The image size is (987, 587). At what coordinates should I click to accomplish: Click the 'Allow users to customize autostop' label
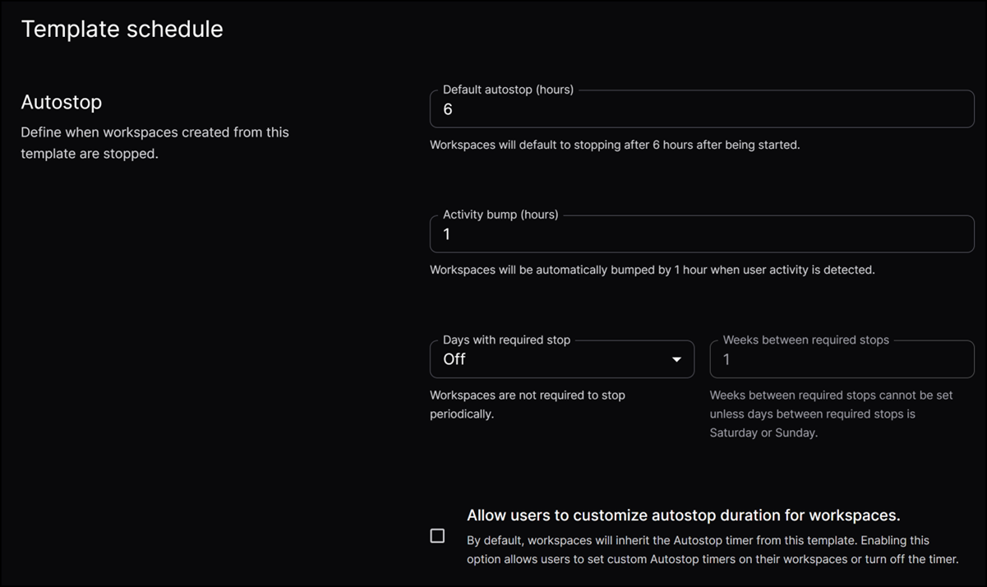(x=683, y=515)
